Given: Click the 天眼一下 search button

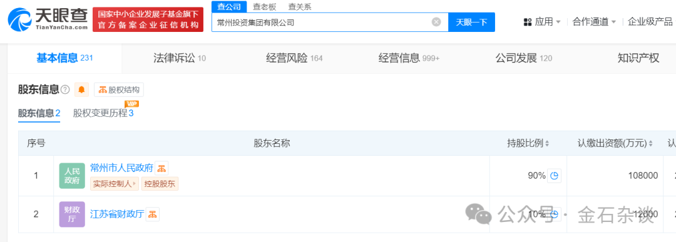Looking at the screenshot, I should [472, 22].
